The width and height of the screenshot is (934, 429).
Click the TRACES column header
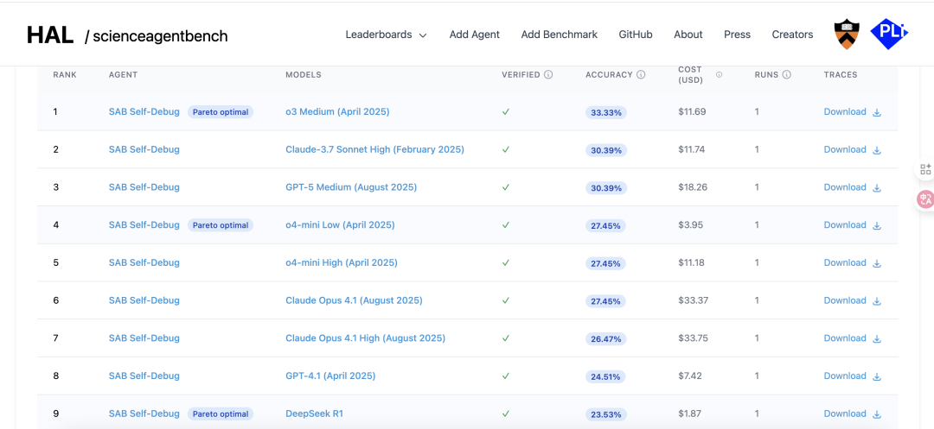point(841,75)
